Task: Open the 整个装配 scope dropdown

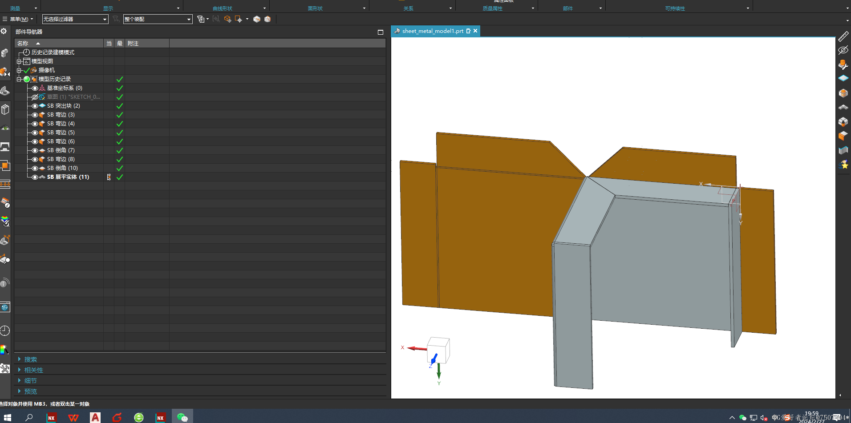Action: point(158,19)
